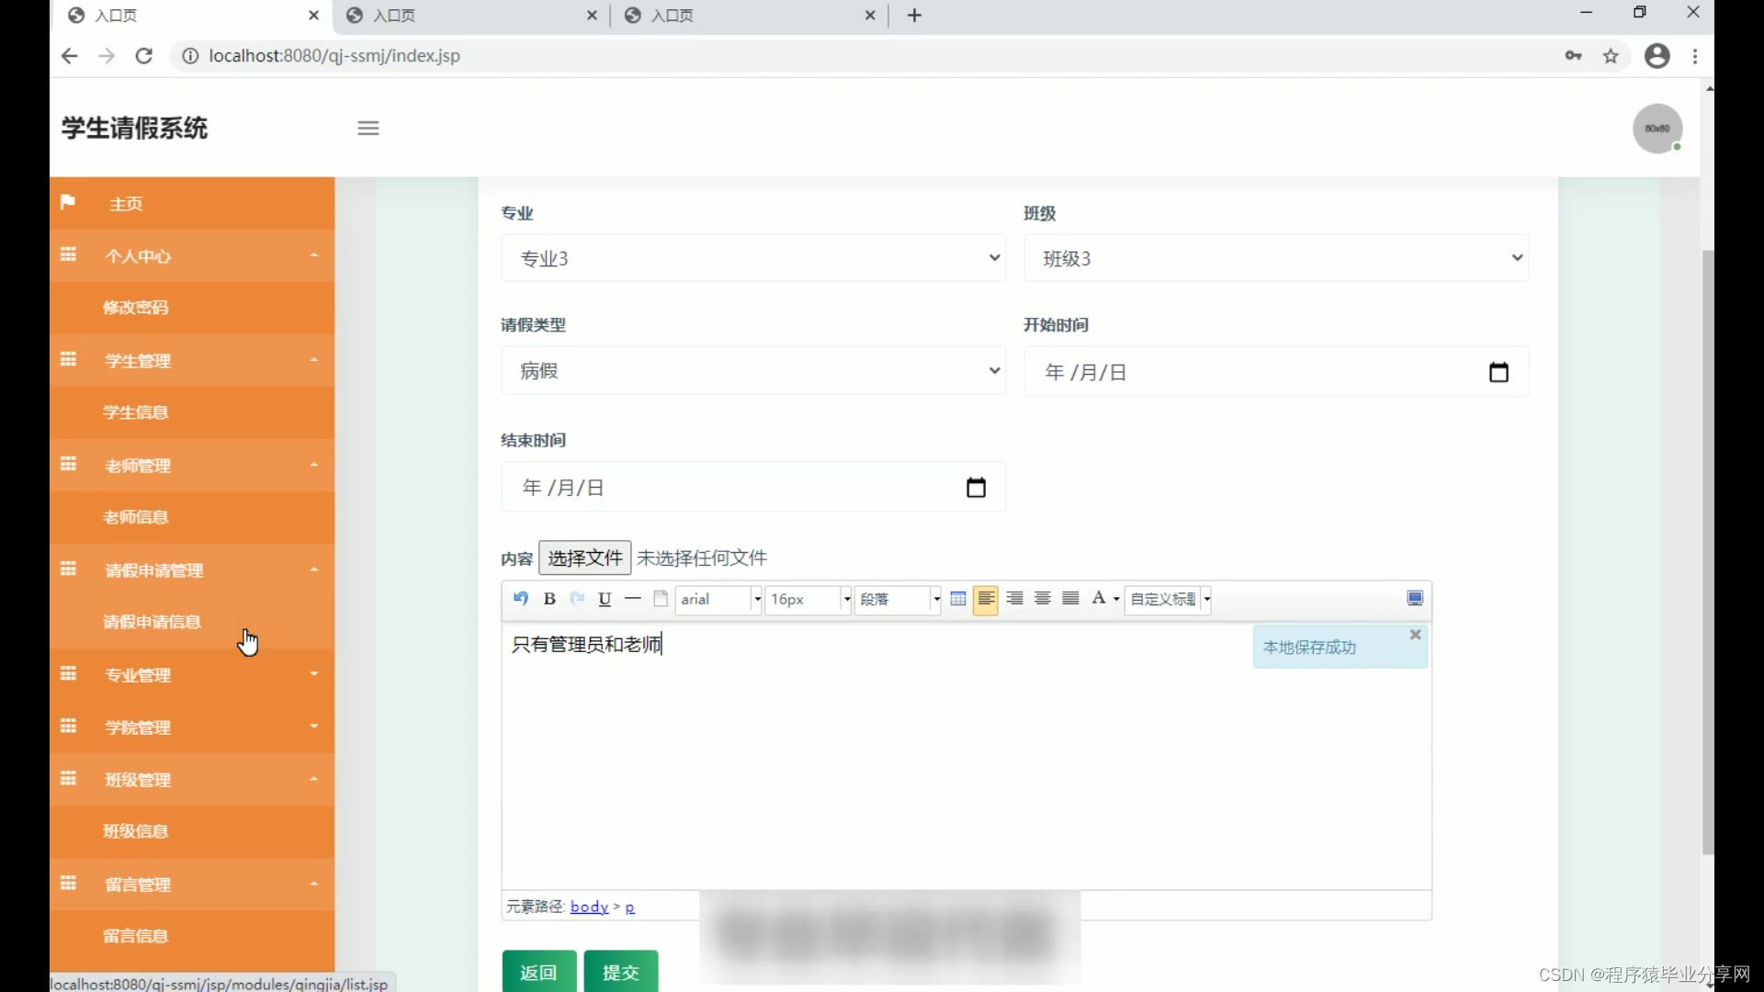Close the 本地保存成功 notification
Viewport: 1764px width, 992px height.
[1416, 635]
